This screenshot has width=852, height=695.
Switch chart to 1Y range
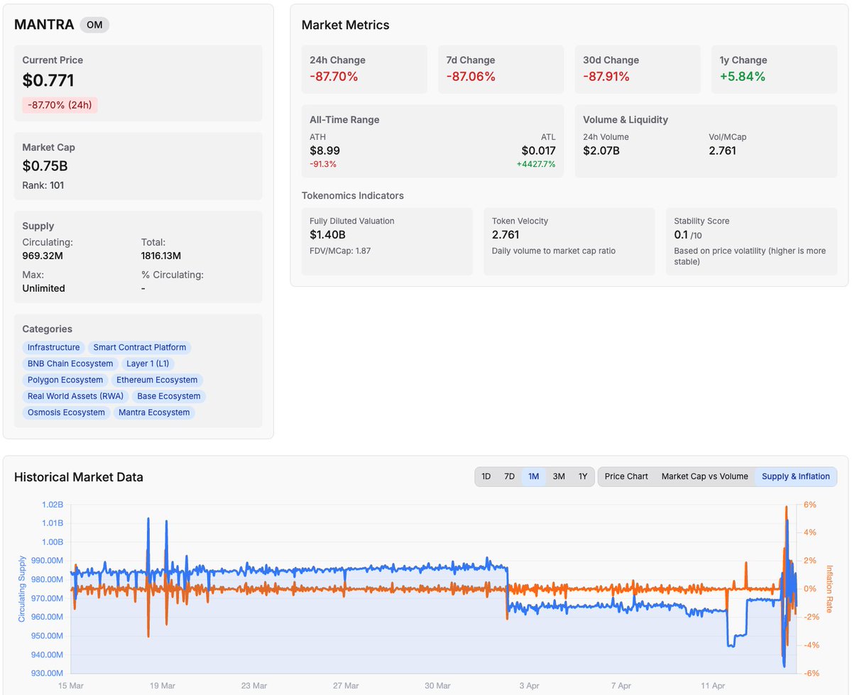coord(583,476)
